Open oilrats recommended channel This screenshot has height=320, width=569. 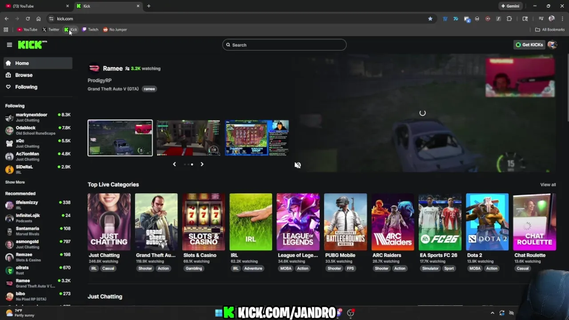(38, 270)
